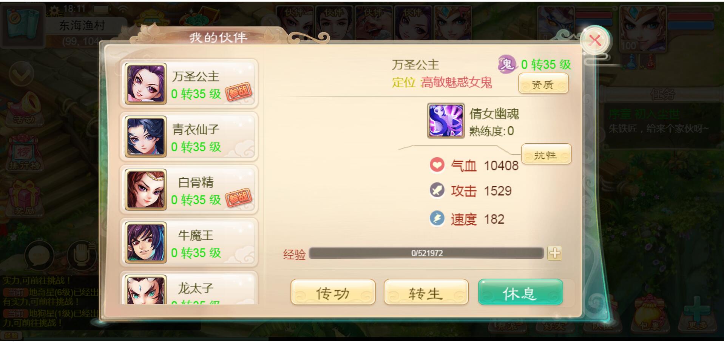Click the 经验 experience progress bar
This screenshot has width=724, height=342.
coord(426,253)
